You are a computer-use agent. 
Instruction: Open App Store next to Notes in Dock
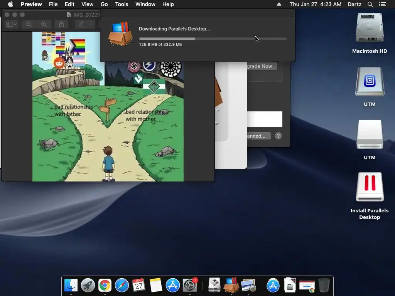(172, 286)
